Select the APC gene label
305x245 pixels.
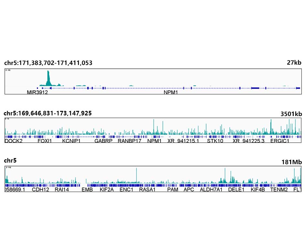[189, 190]
